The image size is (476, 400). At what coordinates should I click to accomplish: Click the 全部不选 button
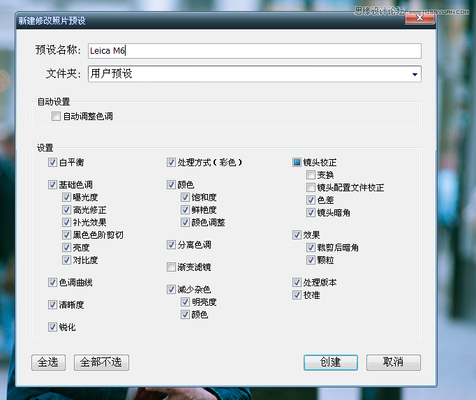click(101, 362)
